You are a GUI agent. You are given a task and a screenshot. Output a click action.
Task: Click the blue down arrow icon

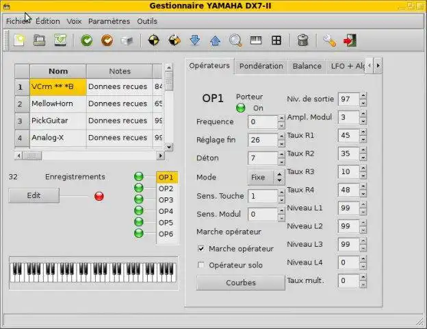tap(195, 40)
